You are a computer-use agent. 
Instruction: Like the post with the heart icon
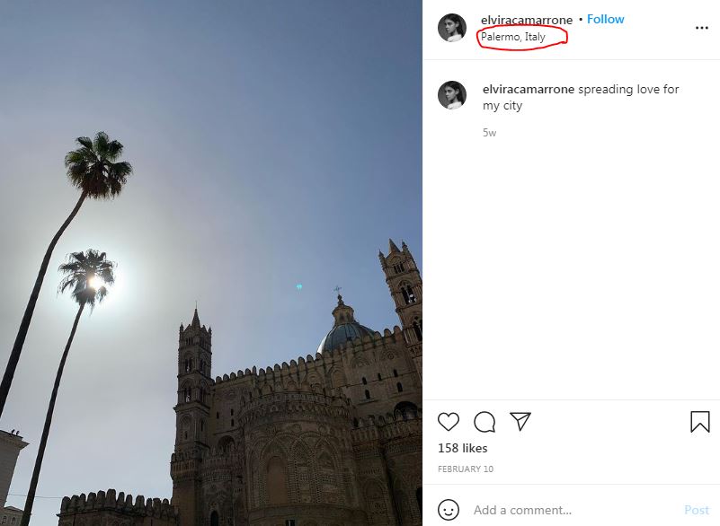tap(449, 422)
